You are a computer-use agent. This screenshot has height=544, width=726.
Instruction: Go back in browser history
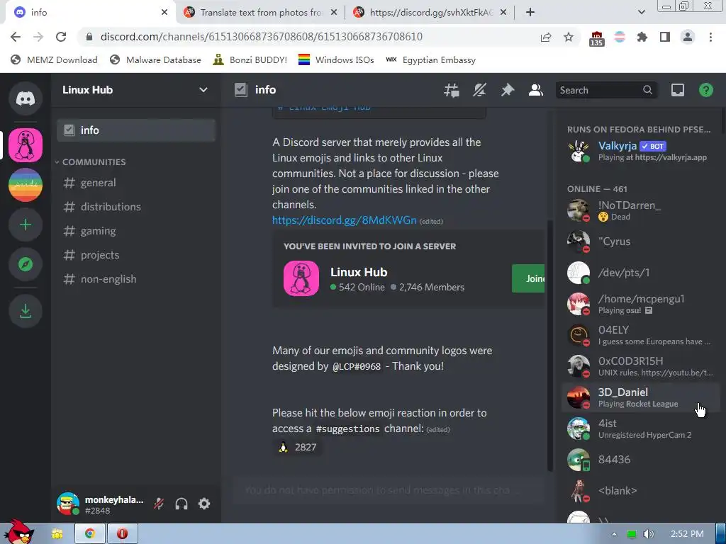16,37
